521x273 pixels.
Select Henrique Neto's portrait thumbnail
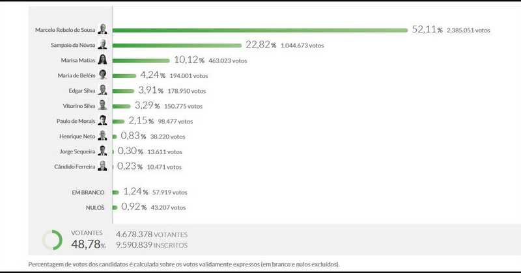(102, 136)
